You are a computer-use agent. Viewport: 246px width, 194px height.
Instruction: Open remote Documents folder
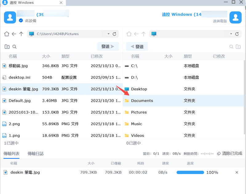pyautogui.click(x=183, y=100)
